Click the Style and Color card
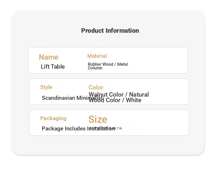The height and width of the screenshot is (170, 209). point(109,92)
